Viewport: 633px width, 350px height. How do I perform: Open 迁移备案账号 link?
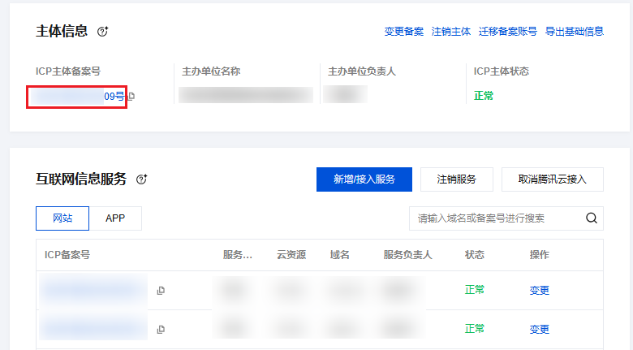tap(508, 32)
